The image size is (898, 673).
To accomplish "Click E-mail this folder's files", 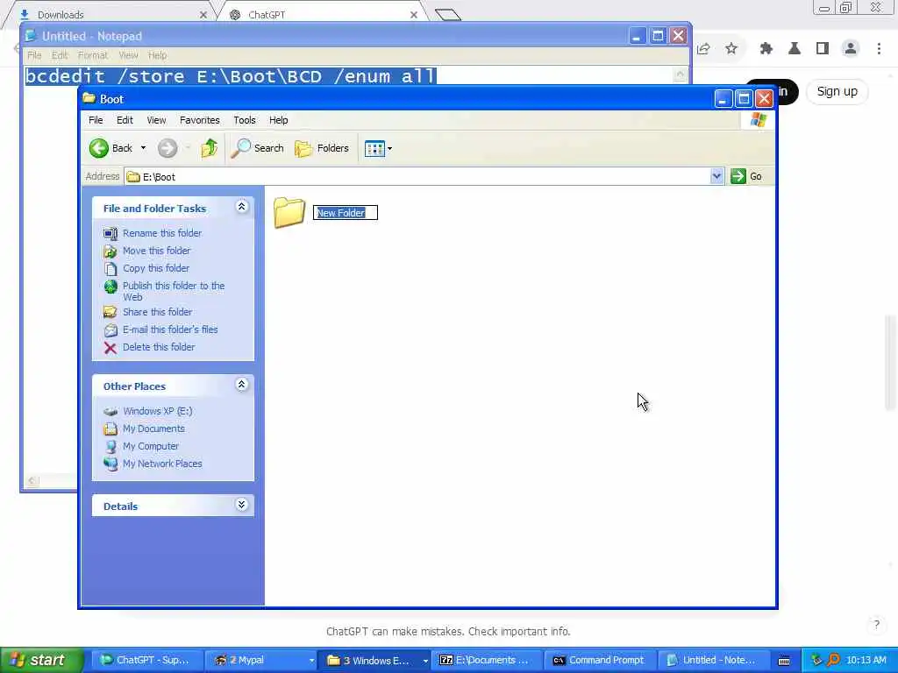I will pyautogui.click(x=170, y=329).
